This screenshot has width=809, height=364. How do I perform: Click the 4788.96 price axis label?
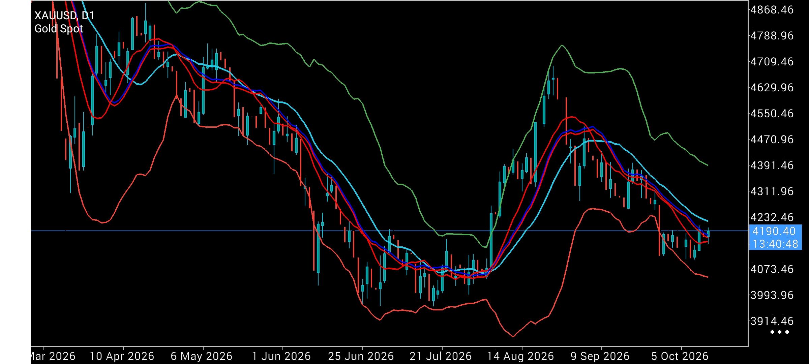pyautogui.click(x=772, y=35)
